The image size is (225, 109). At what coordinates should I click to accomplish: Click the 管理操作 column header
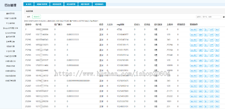[194, 24]
